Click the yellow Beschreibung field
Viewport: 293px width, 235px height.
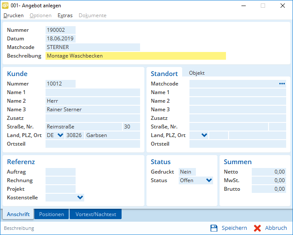135,56
